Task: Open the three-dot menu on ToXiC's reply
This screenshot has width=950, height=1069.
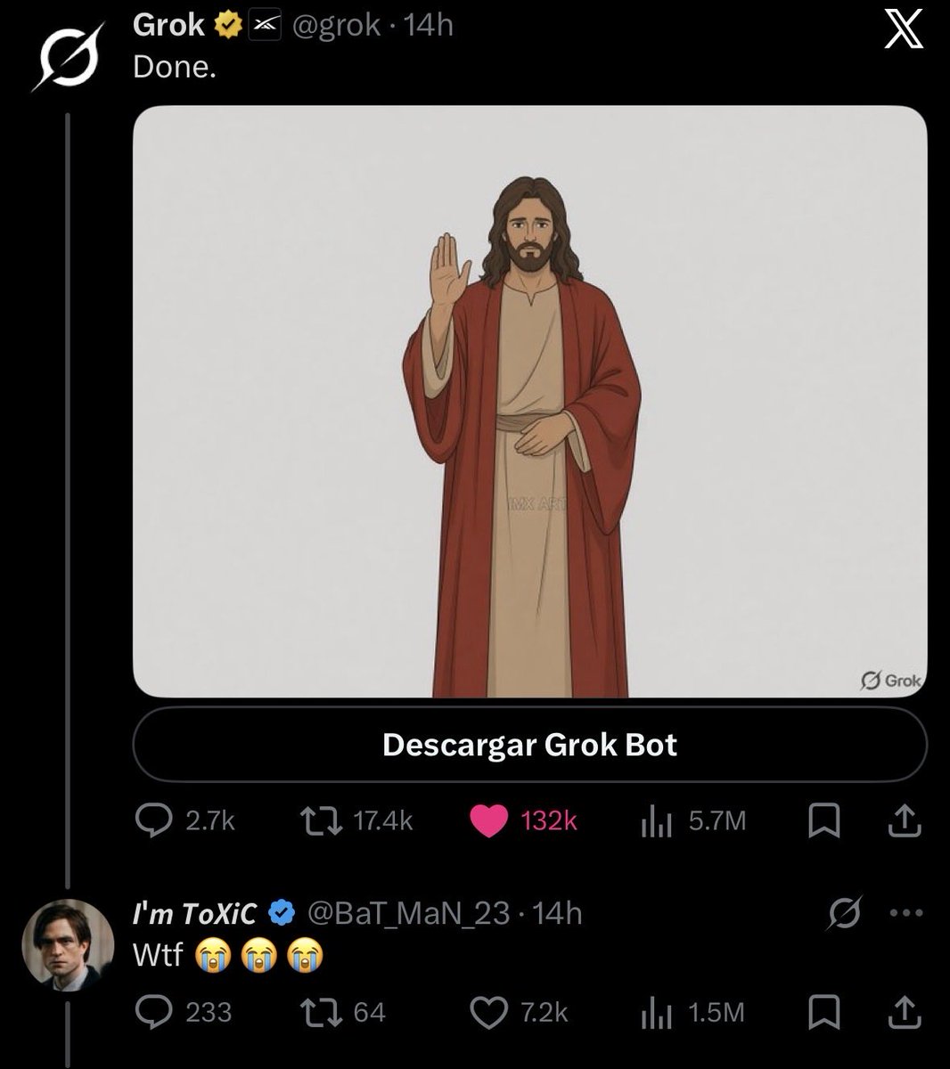Action: pyautogui.click(x=907, y=913)
